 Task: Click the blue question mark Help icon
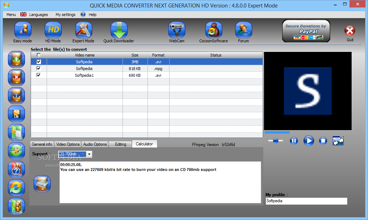pos(83,14)
